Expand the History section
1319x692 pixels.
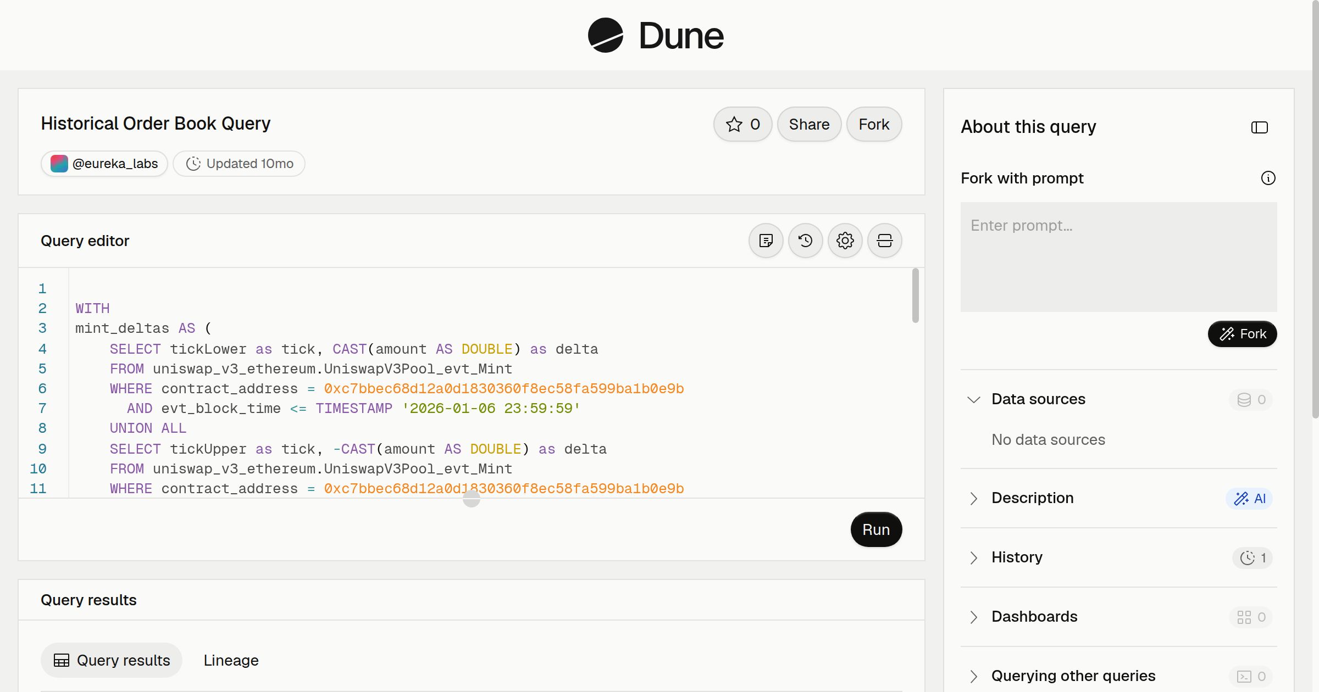973,557
